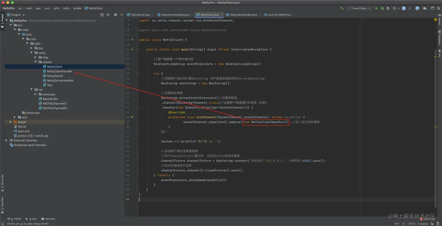
Task: Open the TODO tool window
Action: coord(14,219)
